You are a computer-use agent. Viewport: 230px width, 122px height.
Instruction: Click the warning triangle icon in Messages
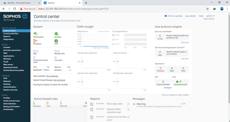[x=134, y=104]
